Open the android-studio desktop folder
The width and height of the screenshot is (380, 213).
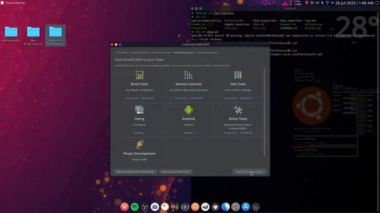coord(11,34)
